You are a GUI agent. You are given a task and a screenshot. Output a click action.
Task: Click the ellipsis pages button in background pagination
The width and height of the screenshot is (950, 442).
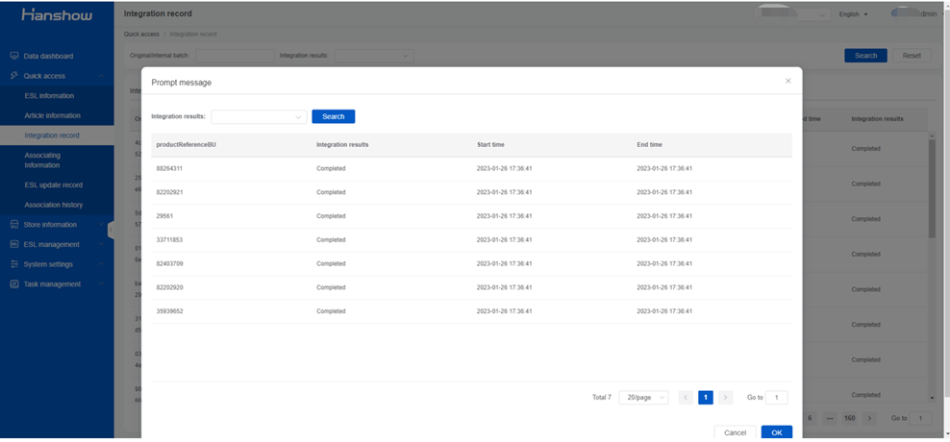830,418
